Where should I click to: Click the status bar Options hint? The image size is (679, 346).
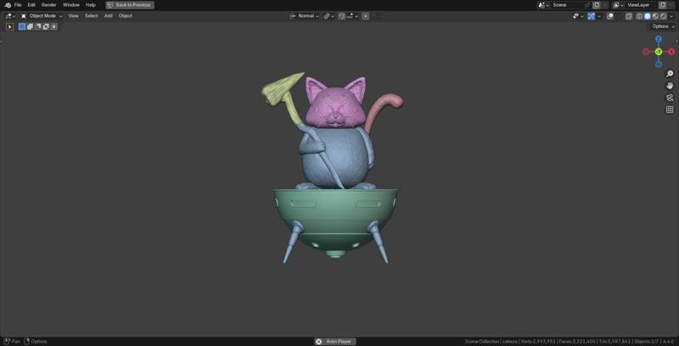coord(36,342)
